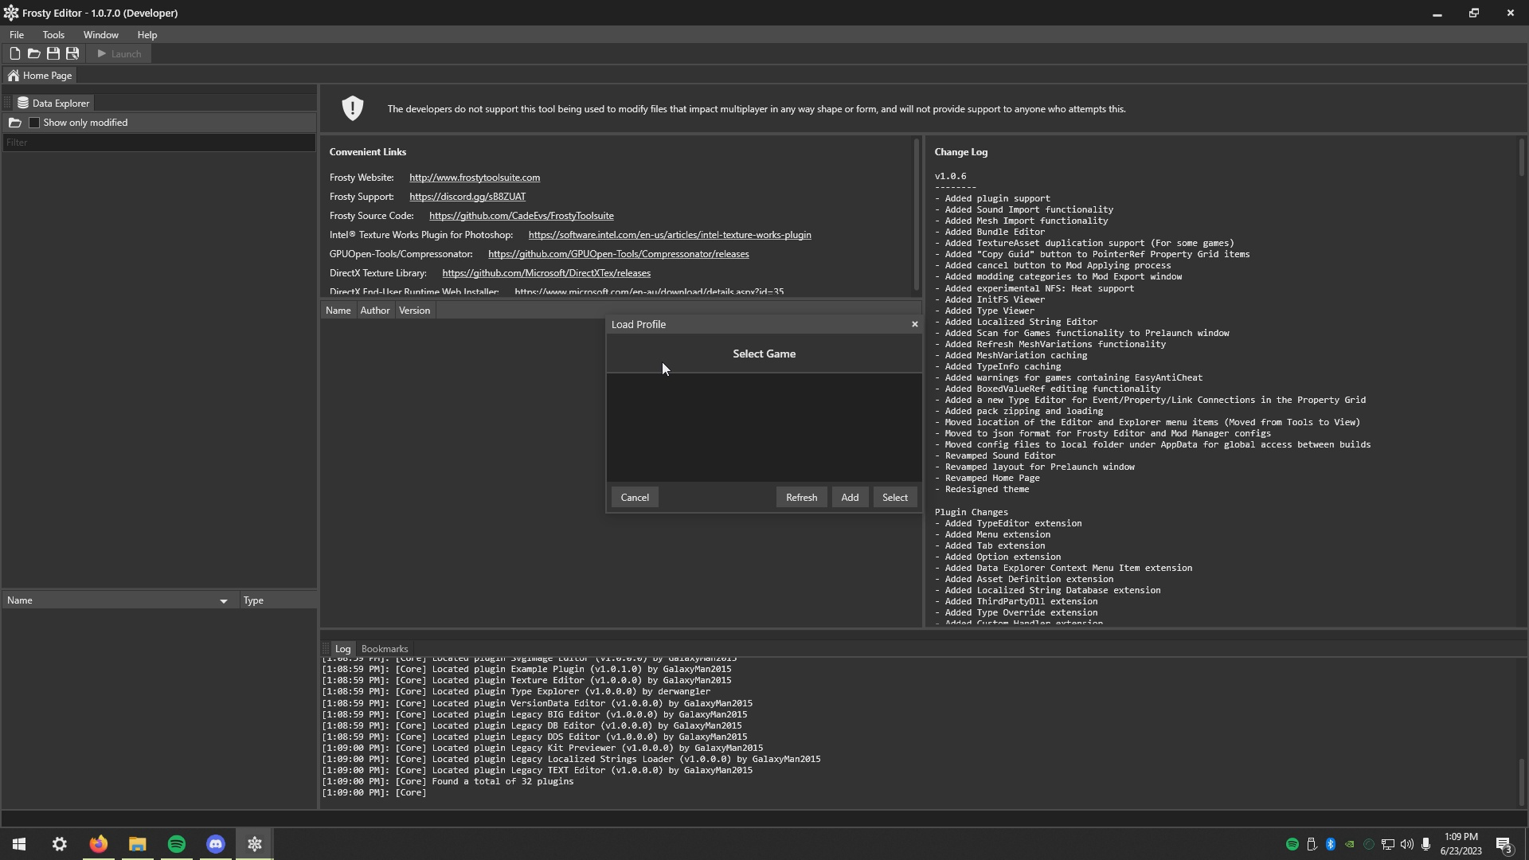This screenshot has height=860, width=1529.
Task: Open the Tools menu
Action: pos(53,35)
